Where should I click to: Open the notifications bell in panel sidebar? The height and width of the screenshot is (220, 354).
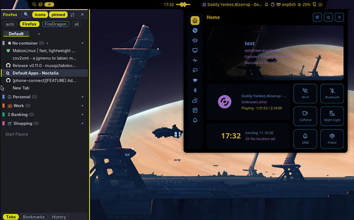pyautogui.click(x=195, y=120)
